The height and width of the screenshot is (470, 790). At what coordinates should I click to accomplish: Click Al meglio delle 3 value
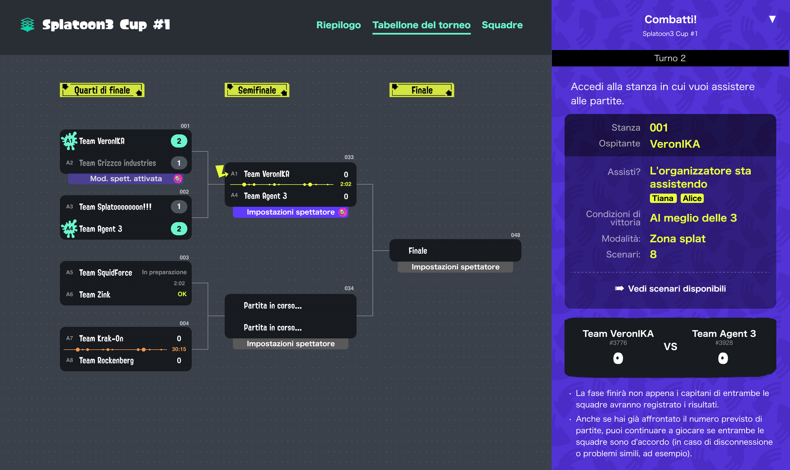[x=693, y=218]
